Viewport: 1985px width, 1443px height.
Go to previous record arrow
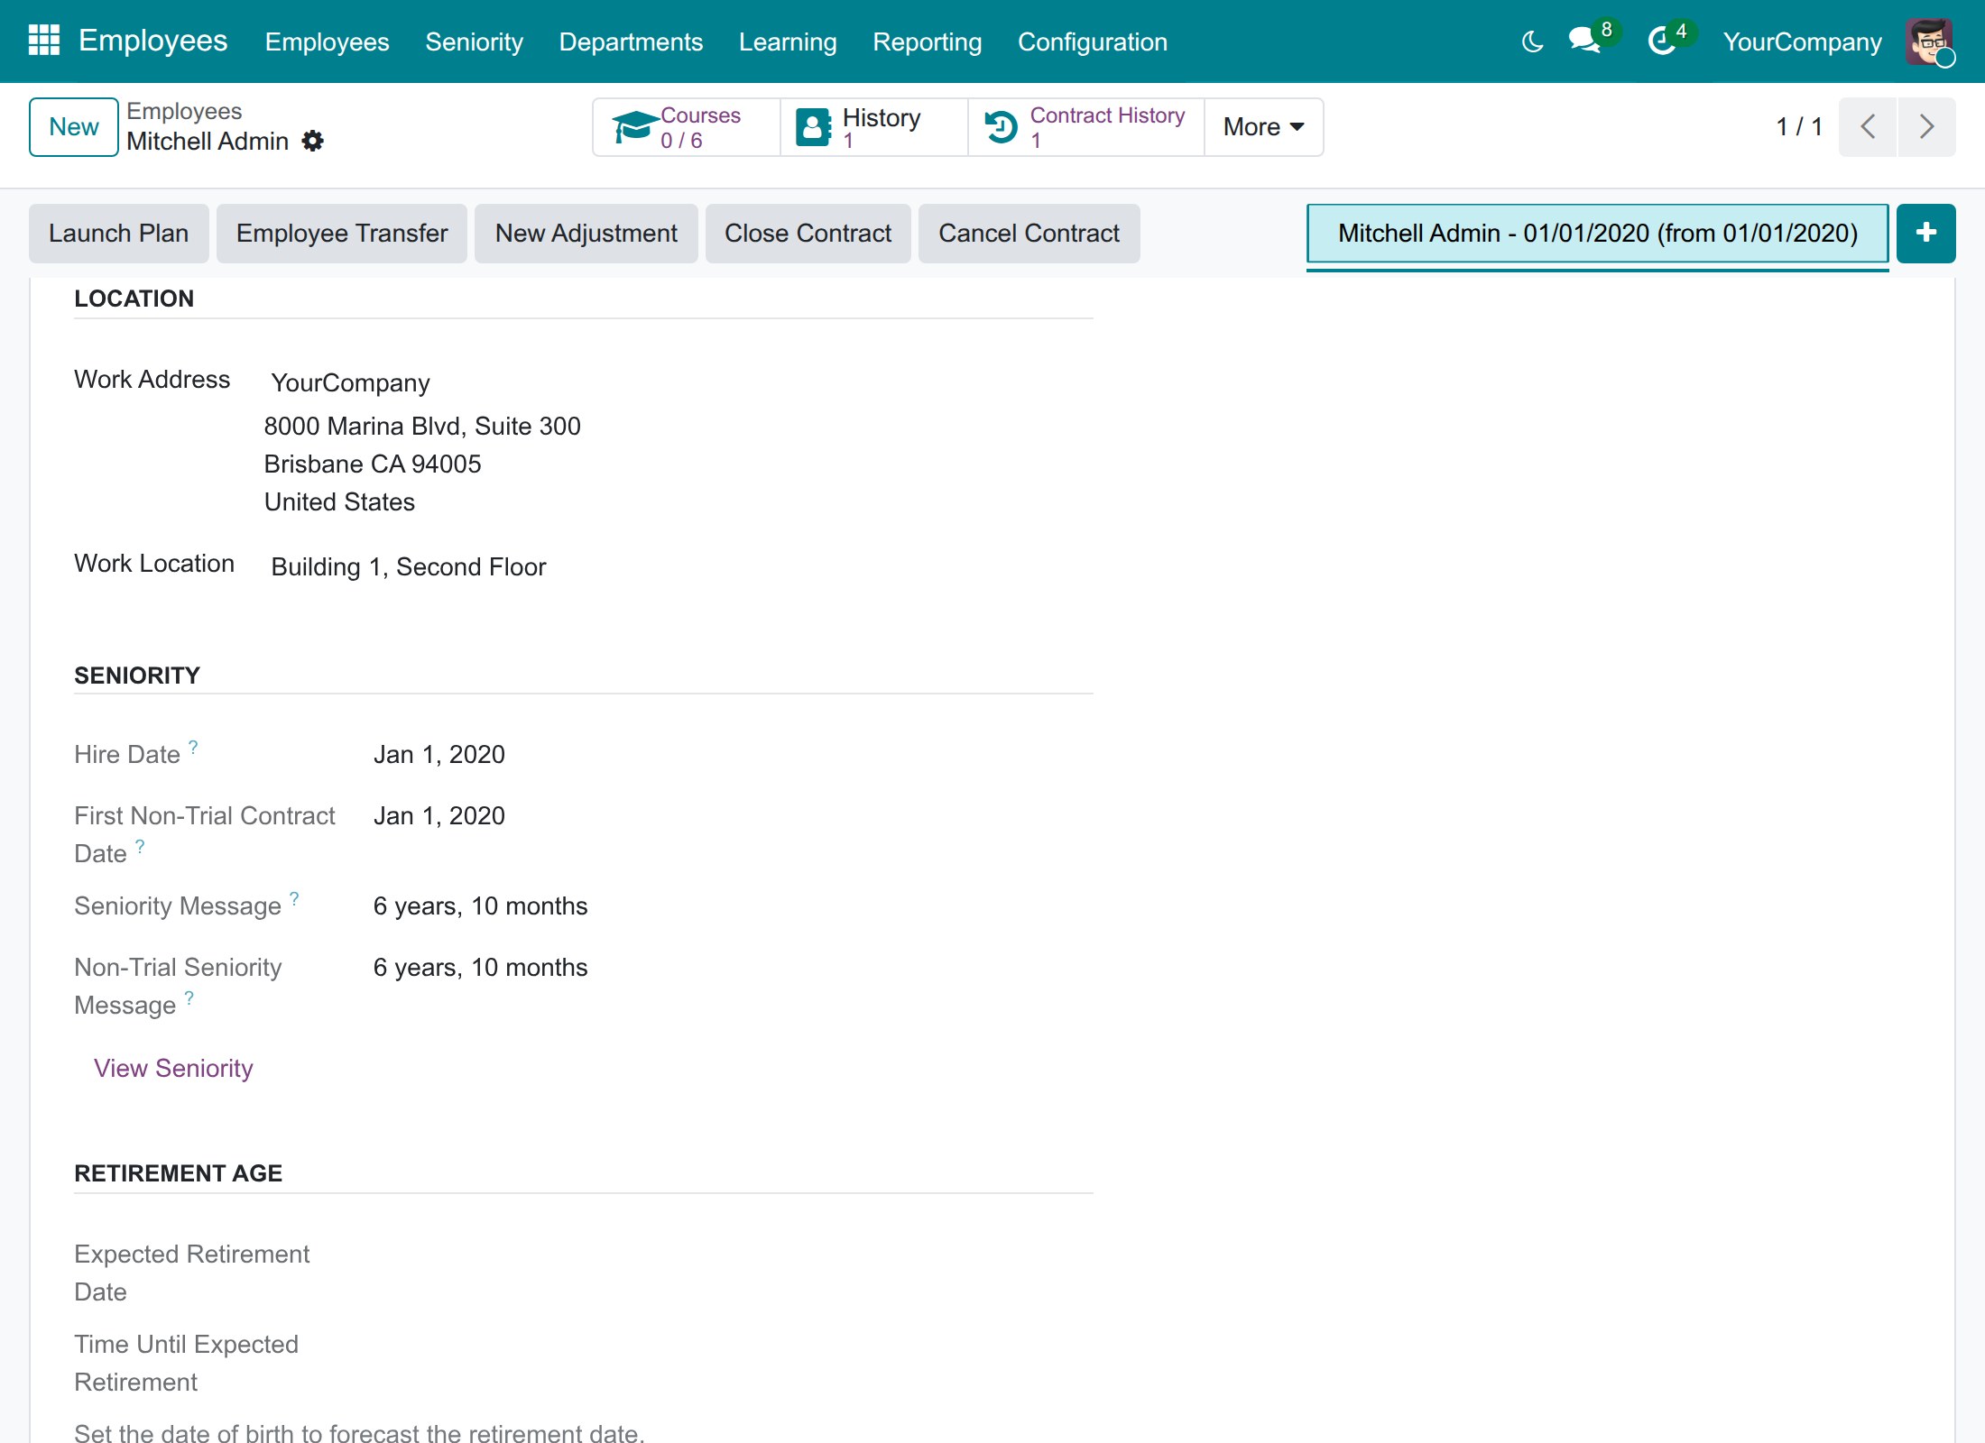click(1868, 126)
